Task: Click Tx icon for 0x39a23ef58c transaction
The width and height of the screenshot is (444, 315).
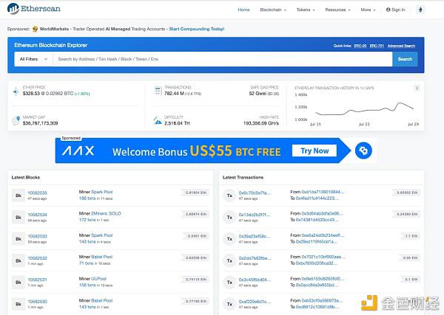Action: 229,239
